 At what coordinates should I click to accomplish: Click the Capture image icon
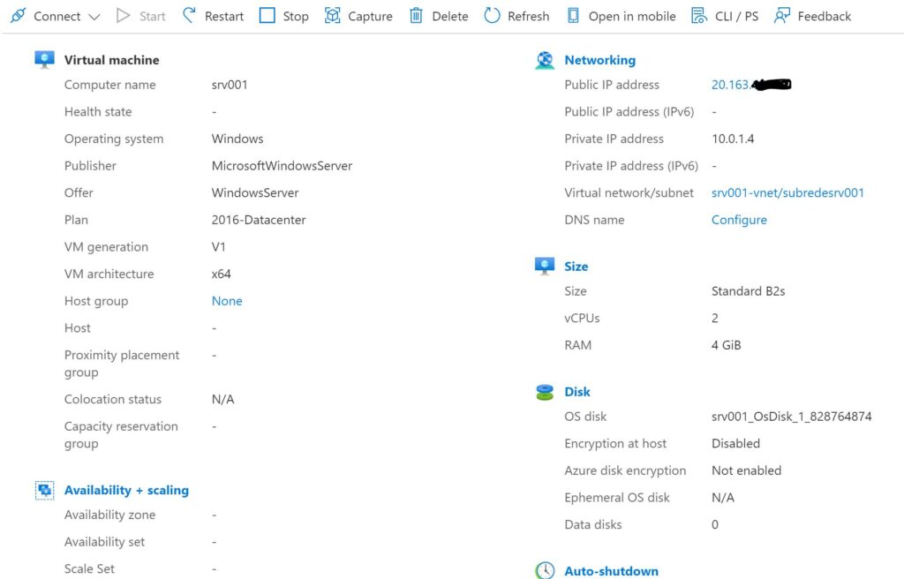pos(333,16)
